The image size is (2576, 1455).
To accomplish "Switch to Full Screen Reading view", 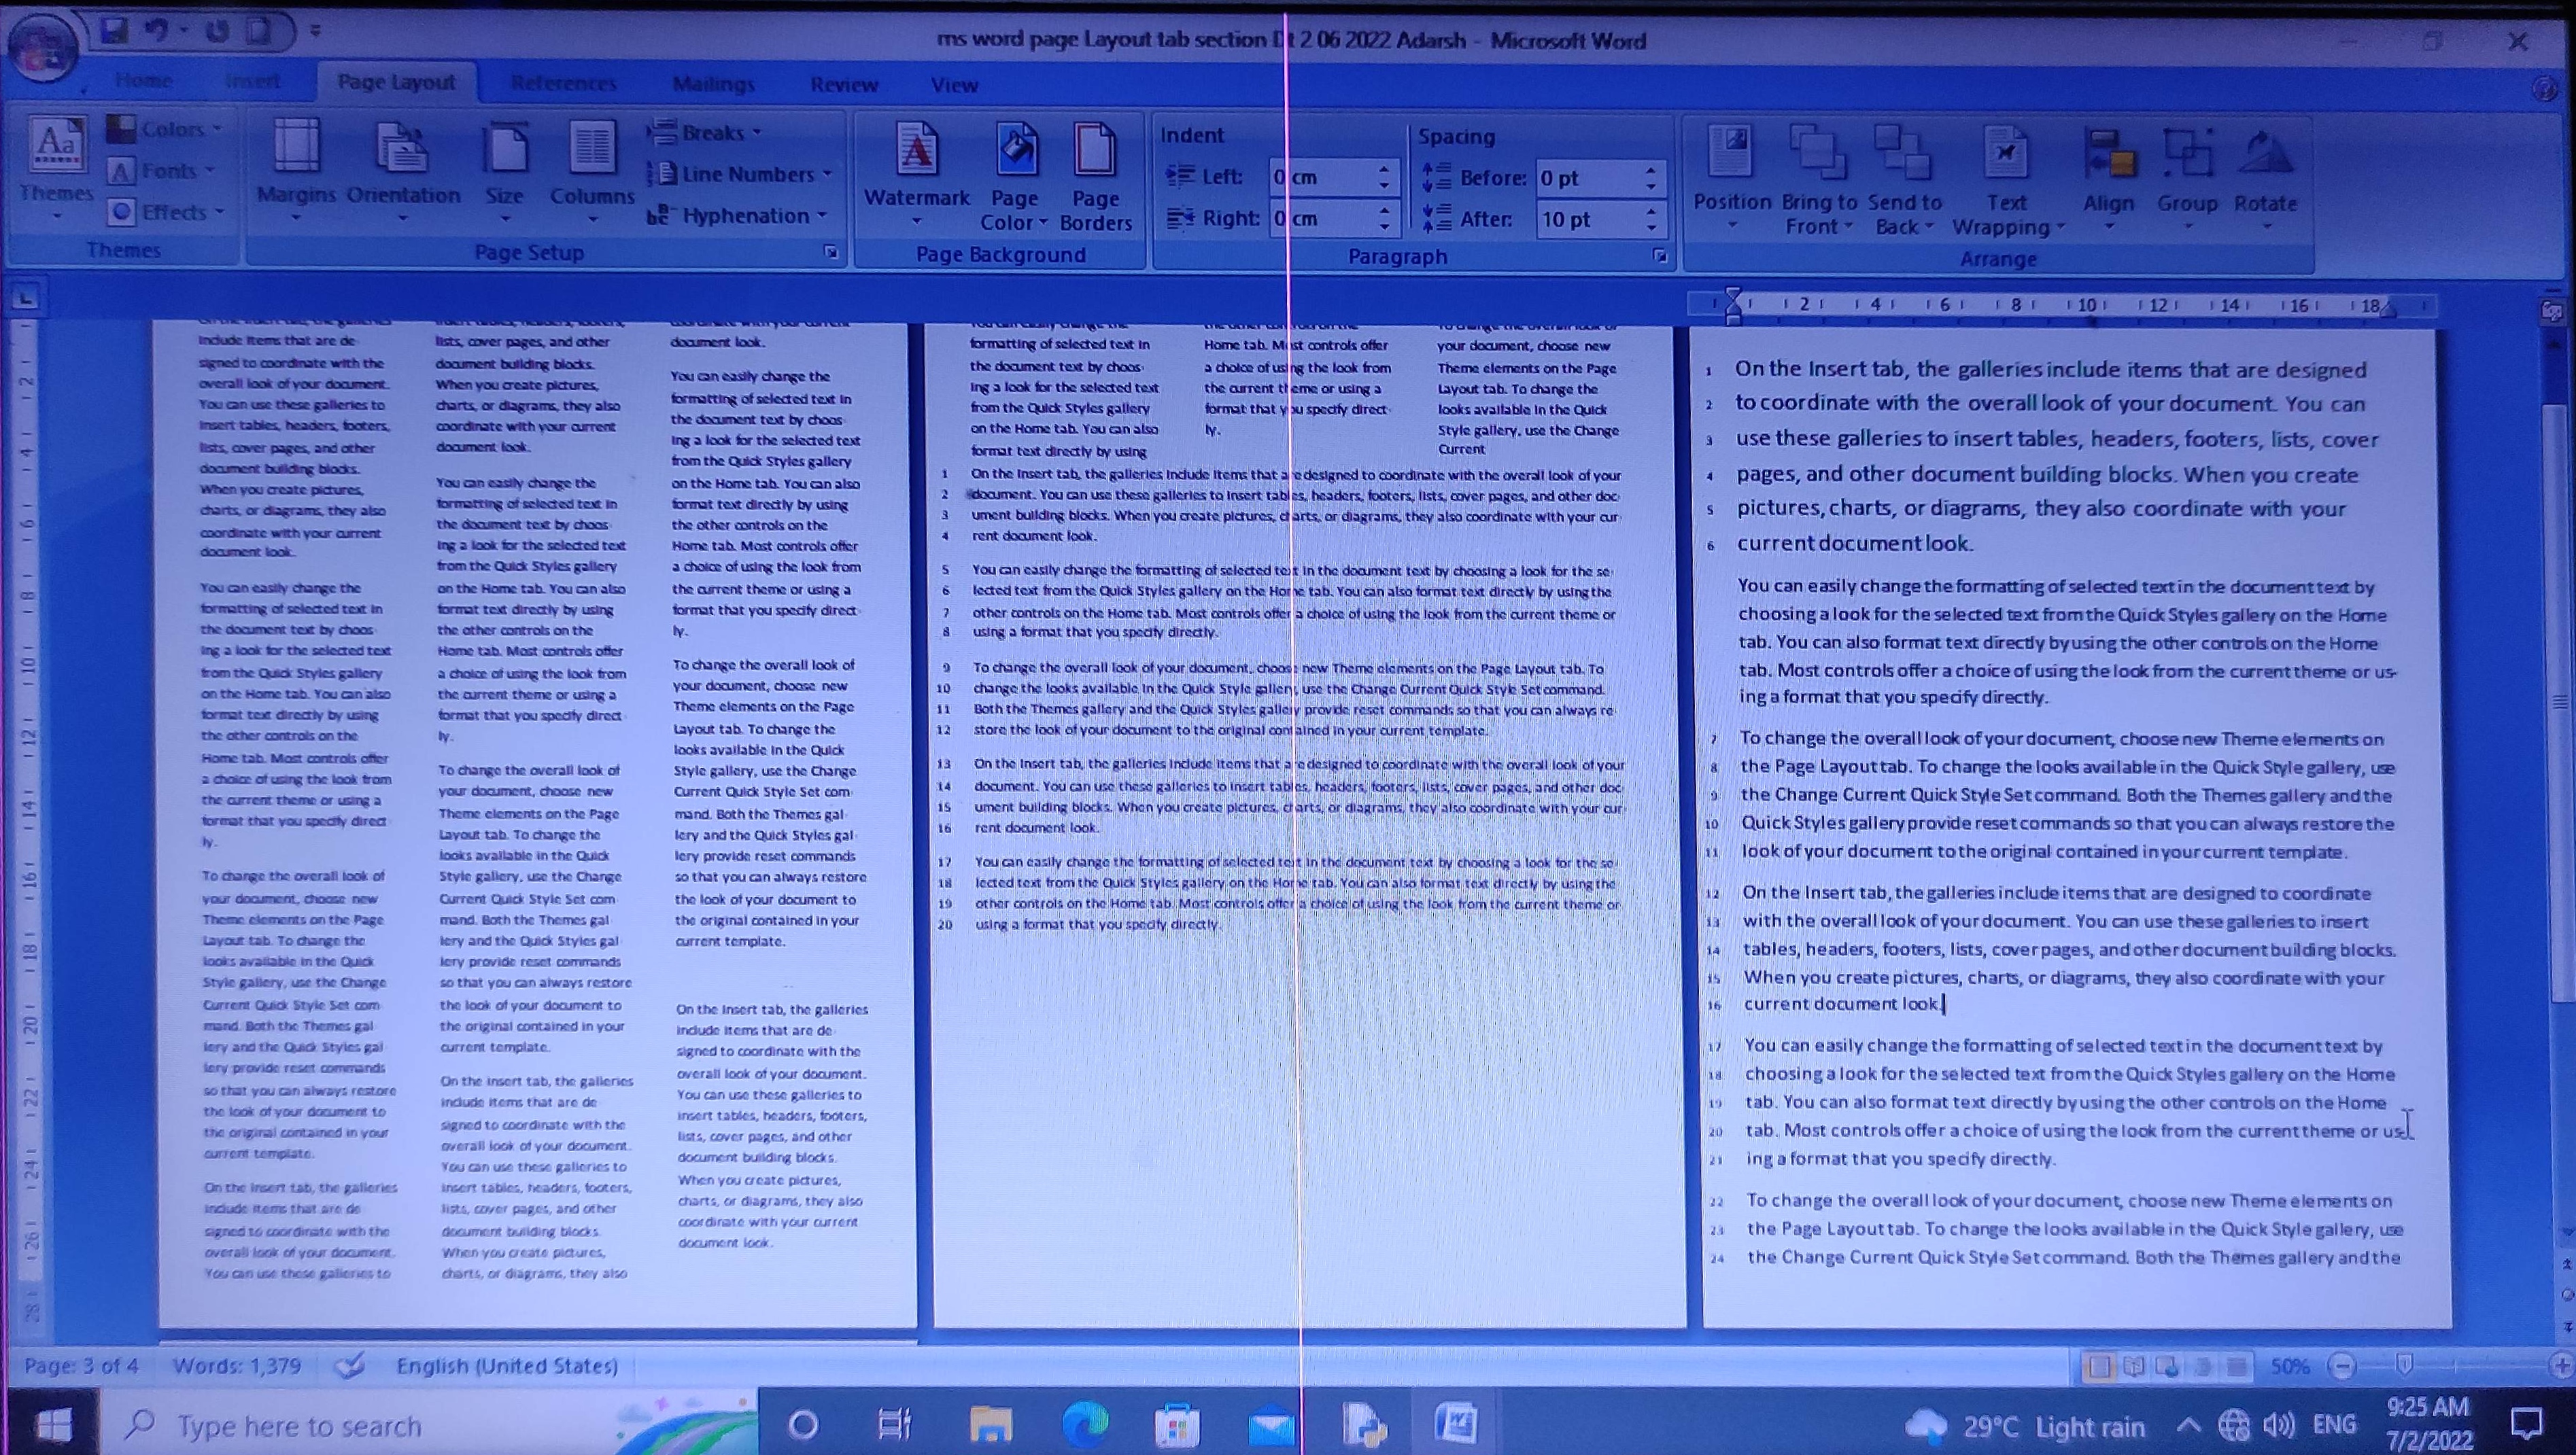I will [x=2134, y=1366].
